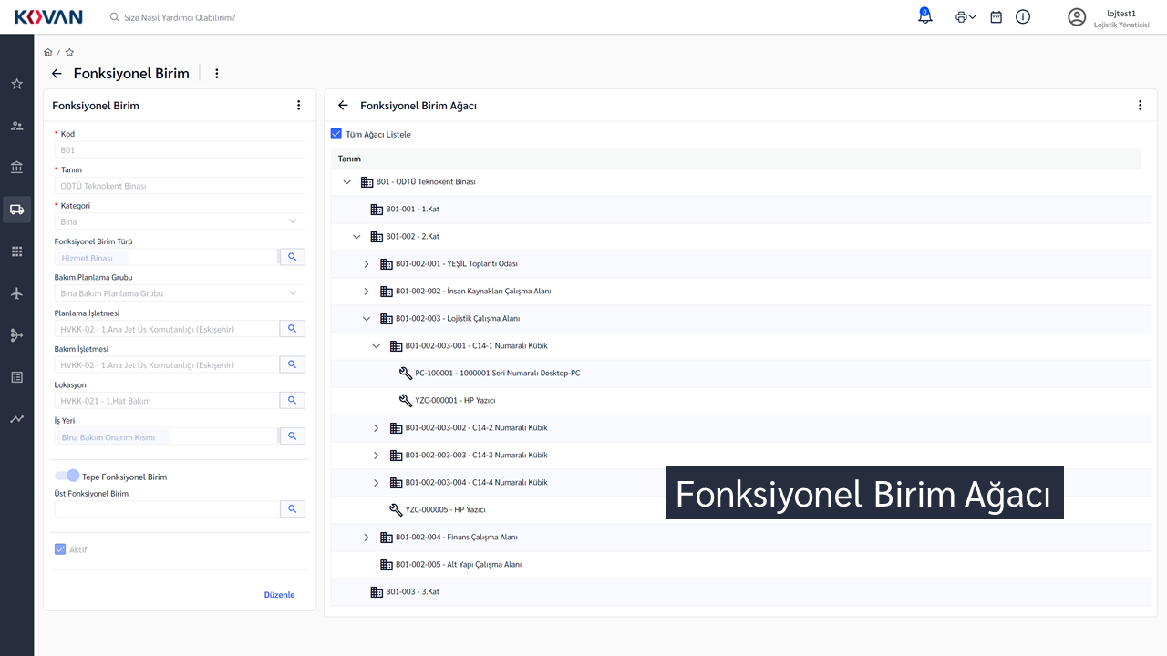This screenshot has width=1167, height=656.
Task: Open the institution building icon in sidebar
Action: point(16,168)
